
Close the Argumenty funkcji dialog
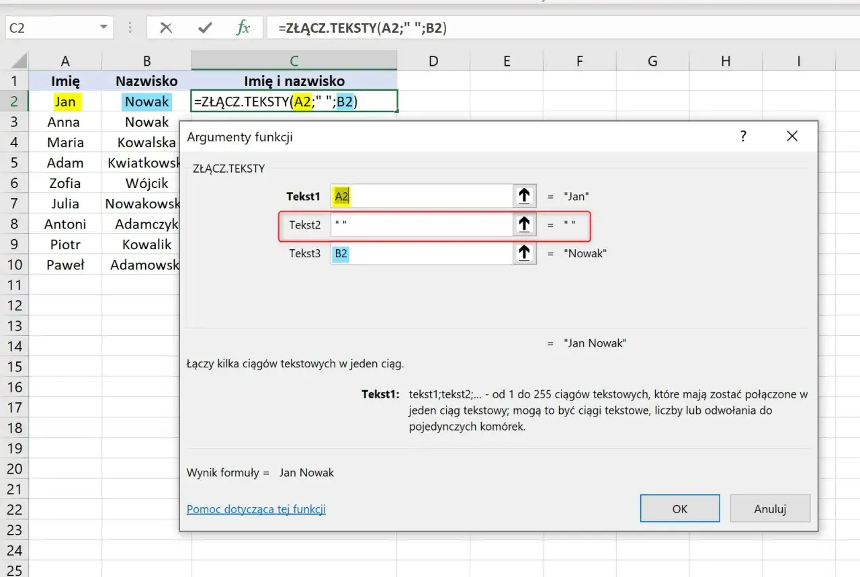pyautogui.click(x=792, y=136)
